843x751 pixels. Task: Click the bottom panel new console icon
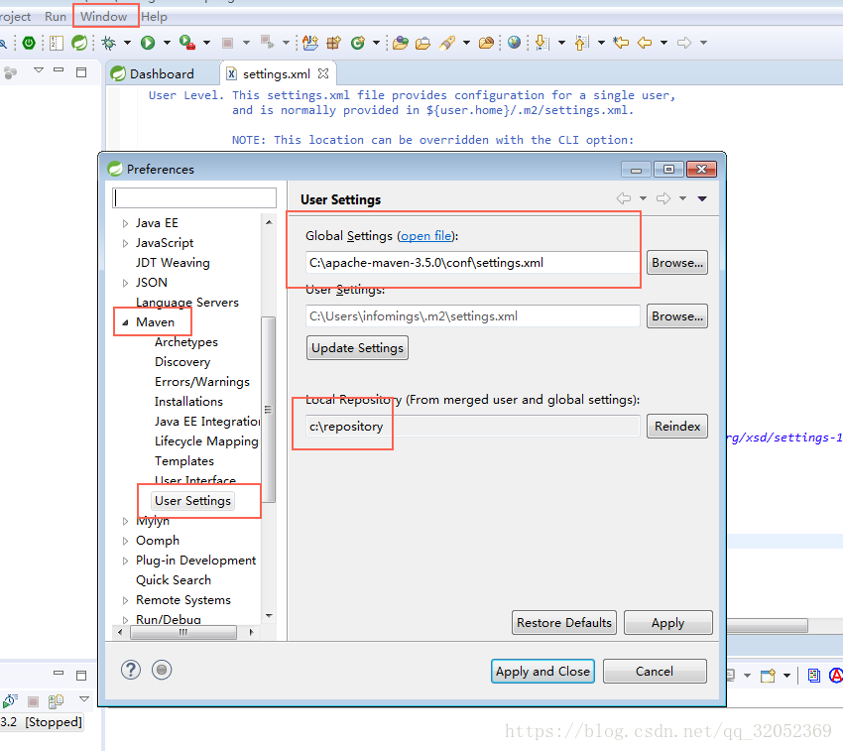pyautogui.click(x=768, y=676)
